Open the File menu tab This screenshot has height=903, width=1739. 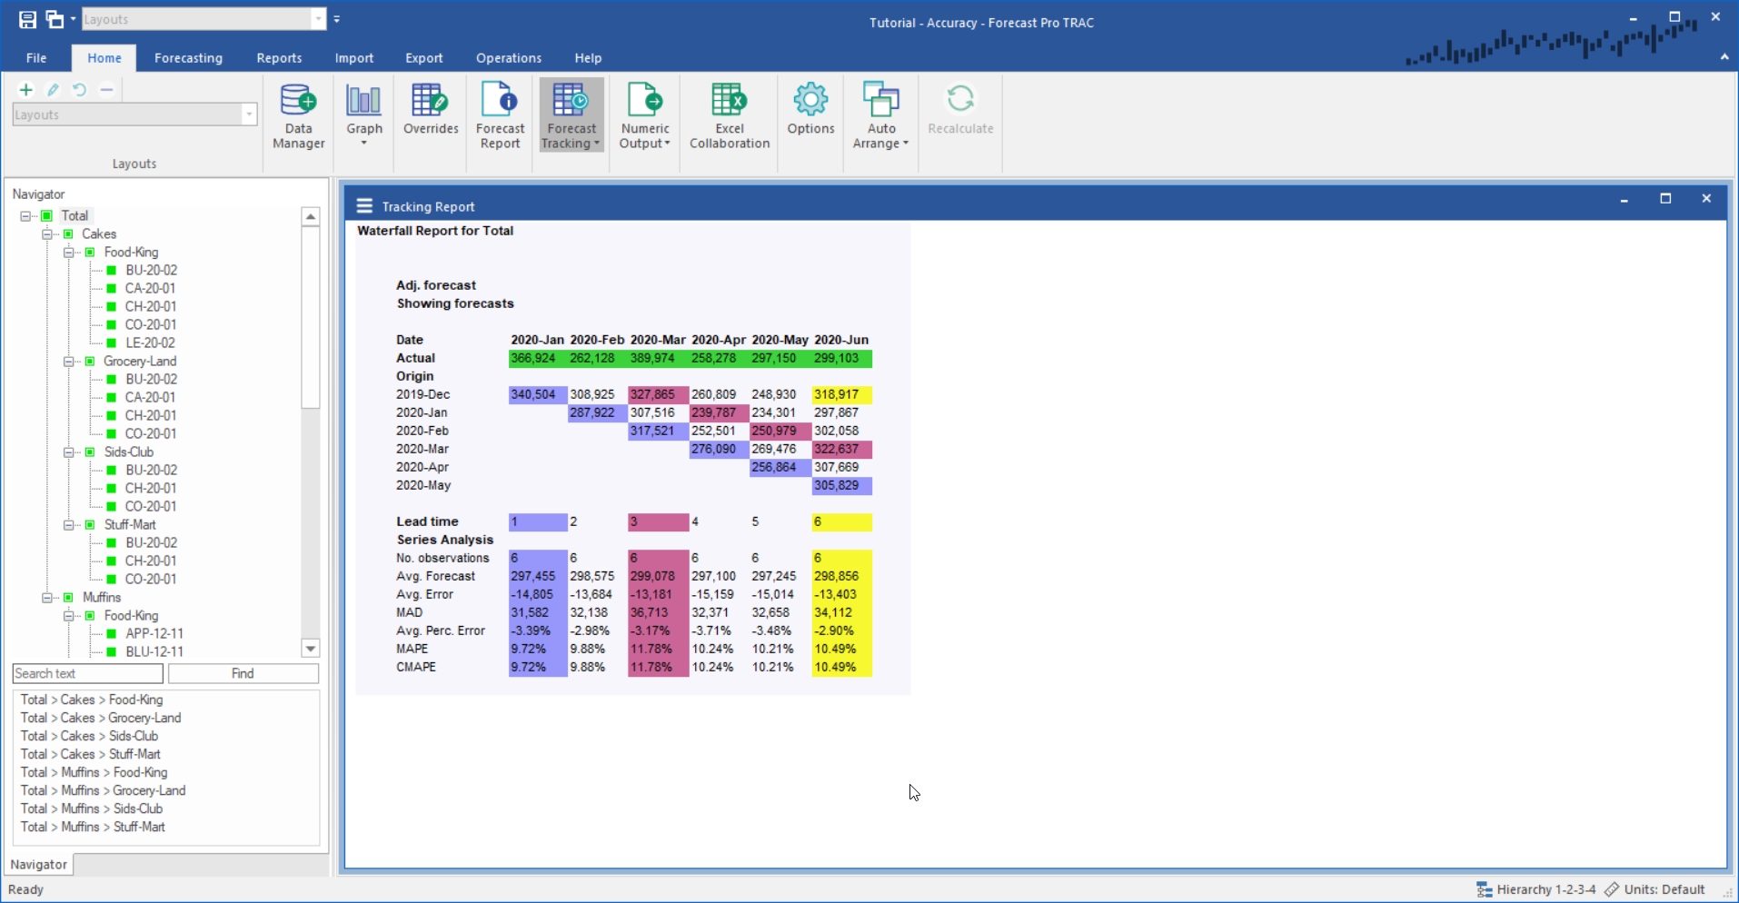pos(36,58)
